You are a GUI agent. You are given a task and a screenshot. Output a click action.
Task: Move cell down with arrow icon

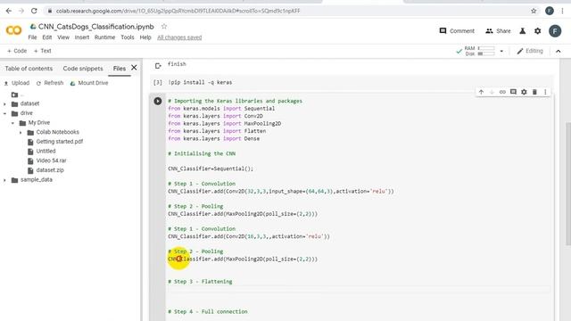(492, 92)
